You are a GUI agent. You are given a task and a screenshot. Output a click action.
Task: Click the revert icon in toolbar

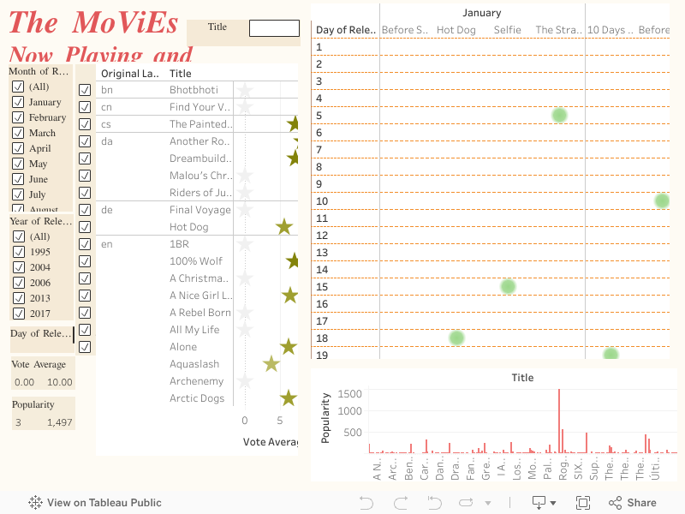434,503
